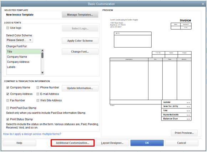Select Labels in Change Font For list
The height and width of the screenshot is (152, 207).
pos(11,67)
